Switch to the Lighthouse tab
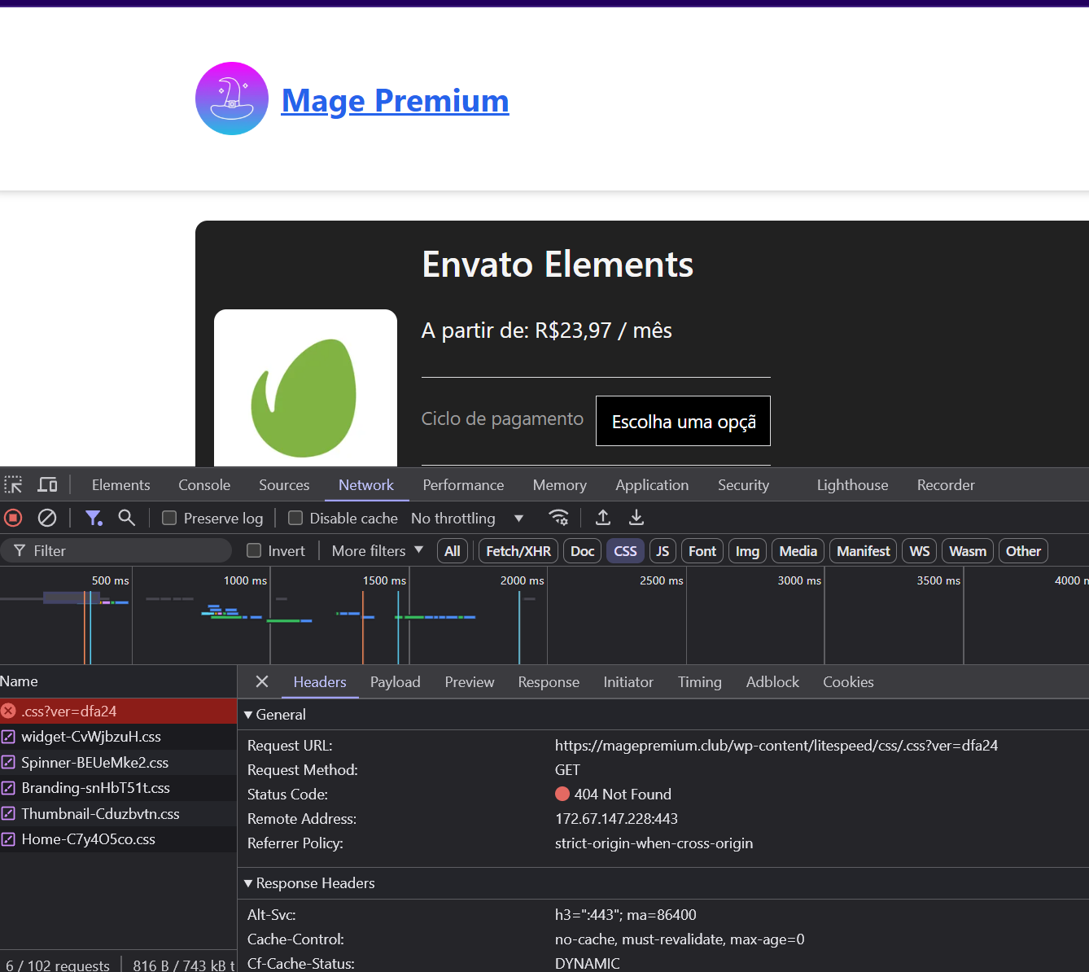This screenshot has width=1089, height=972. tap(852, 485)
